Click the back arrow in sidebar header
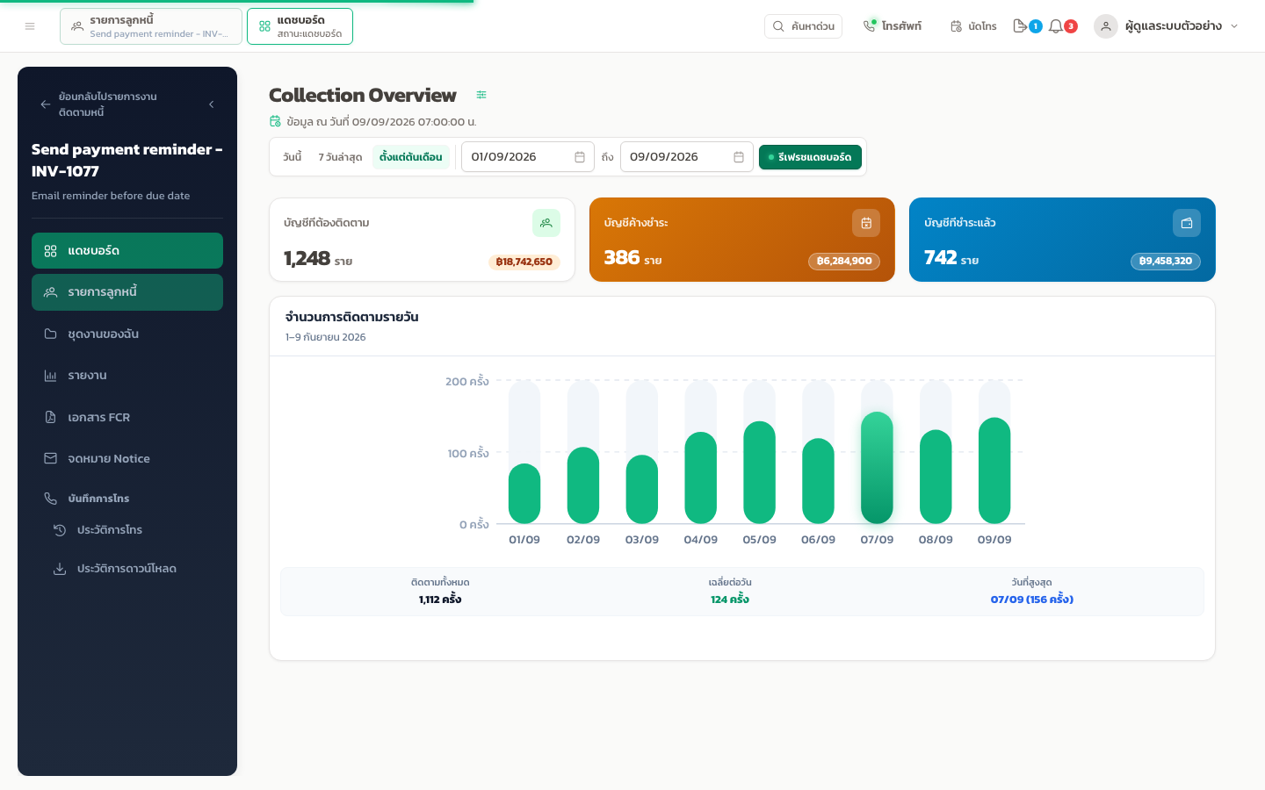Viewport: 1265px width, 790px height. 46,104
